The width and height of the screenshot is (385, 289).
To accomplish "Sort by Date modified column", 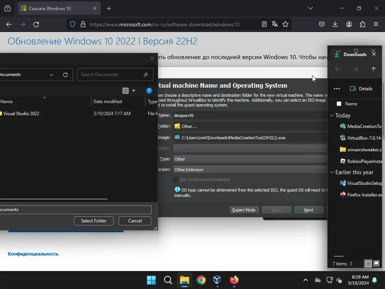I will [108, 102].
